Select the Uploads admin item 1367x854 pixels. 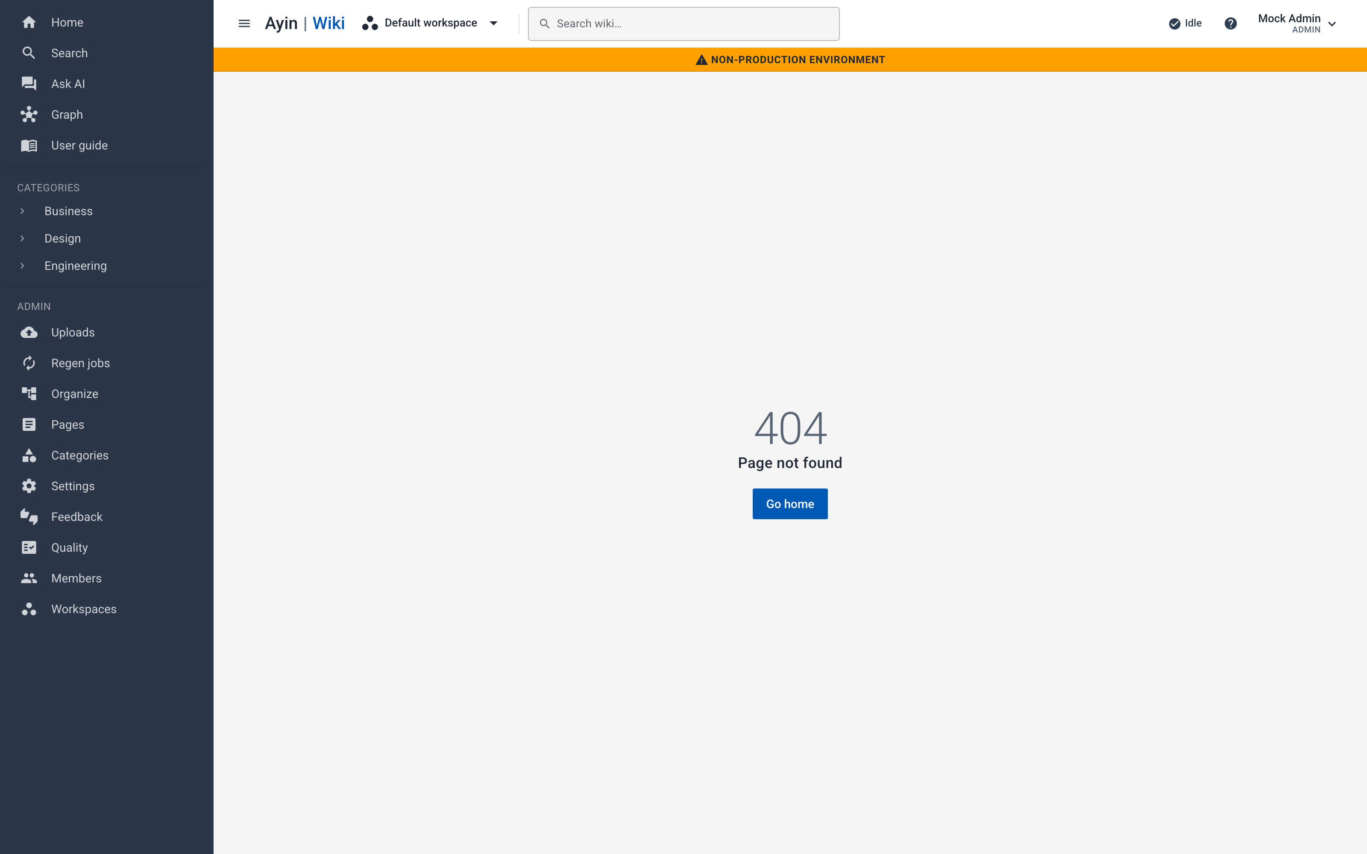click(x=107, y=332)
